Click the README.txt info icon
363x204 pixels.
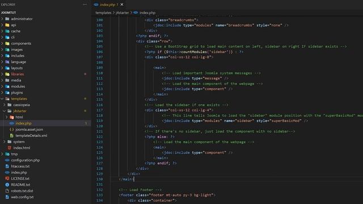tap(7, 185)
